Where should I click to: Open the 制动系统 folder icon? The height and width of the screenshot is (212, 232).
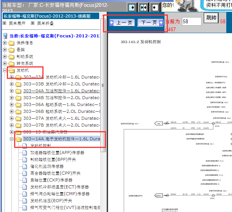[11, 57]
